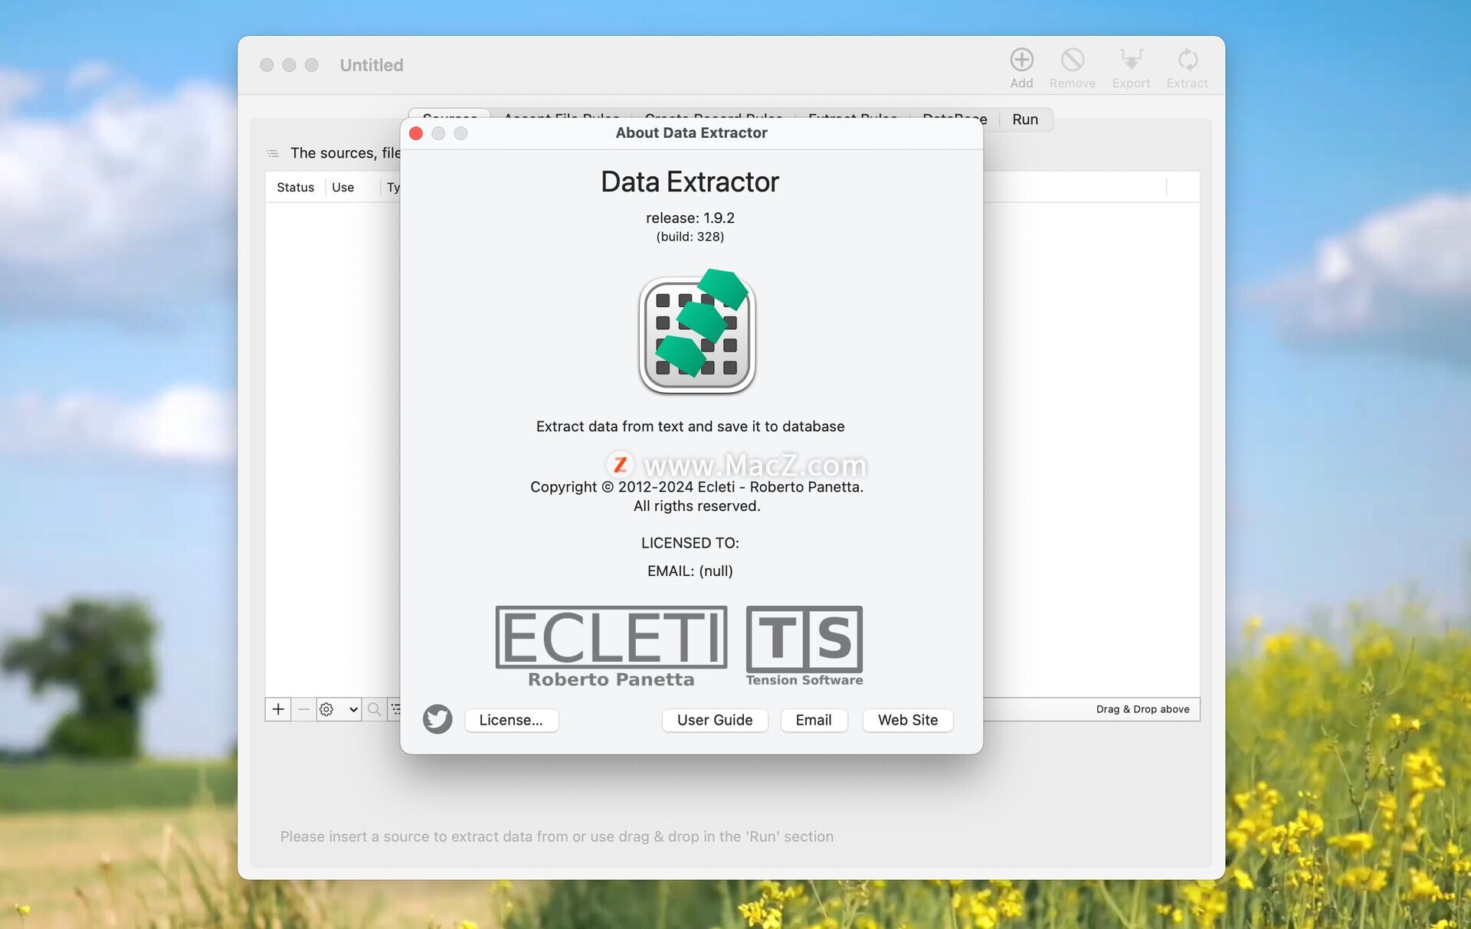1471x929 pixels.
Task: Open the Twitter bird icon link
Action: pos(437,719)
